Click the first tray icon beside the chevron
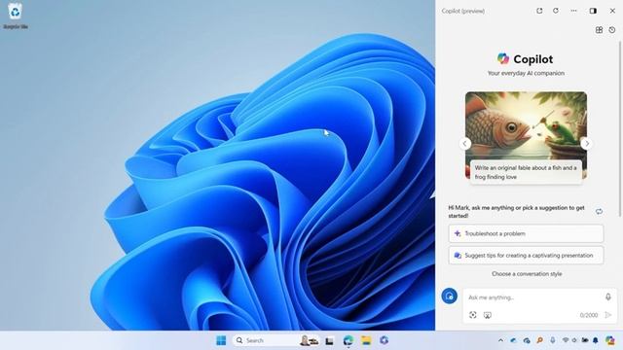The width and height of the screenshot is (623, 350). (x=513, y=340)
